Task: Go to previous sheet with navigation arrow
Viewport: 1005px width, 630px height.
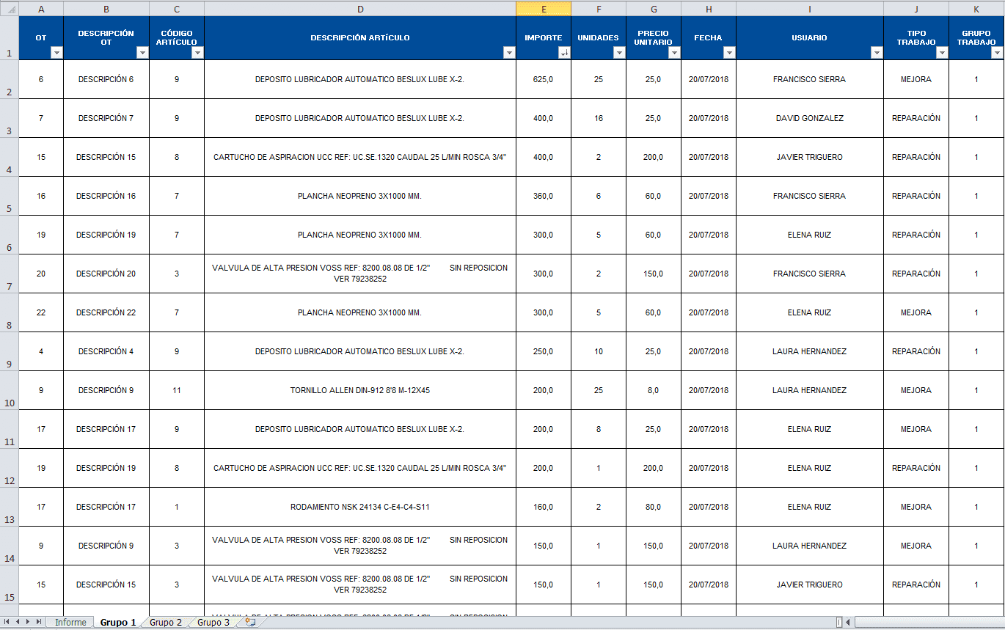Action: [17, 622]
